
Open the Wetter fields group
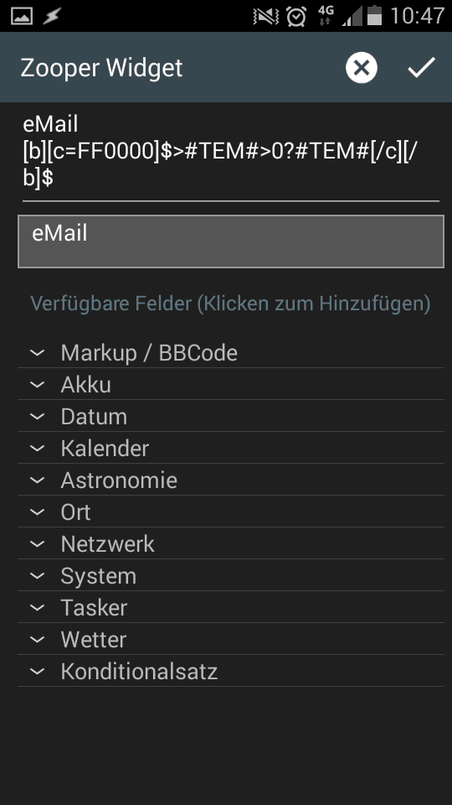(x=231, y=639)
